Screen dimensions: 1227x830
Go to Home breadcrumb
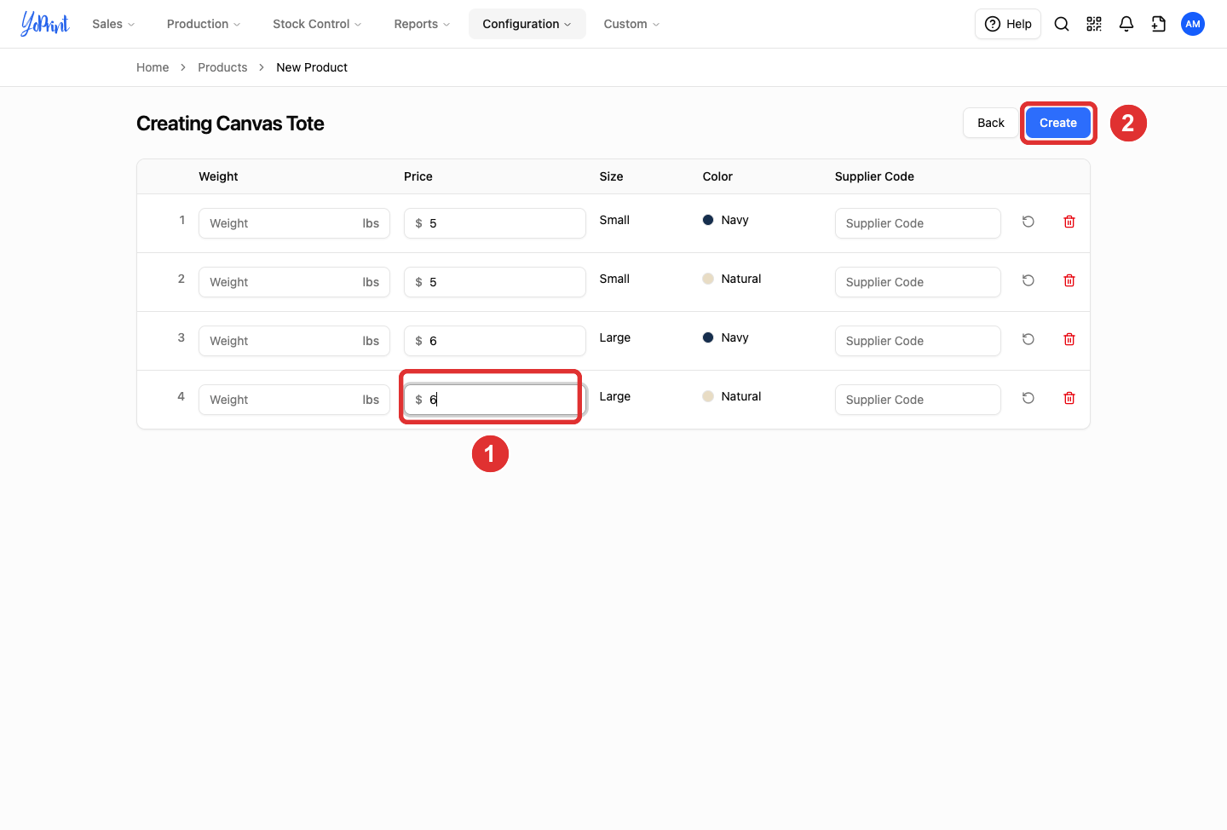point(153,67)
